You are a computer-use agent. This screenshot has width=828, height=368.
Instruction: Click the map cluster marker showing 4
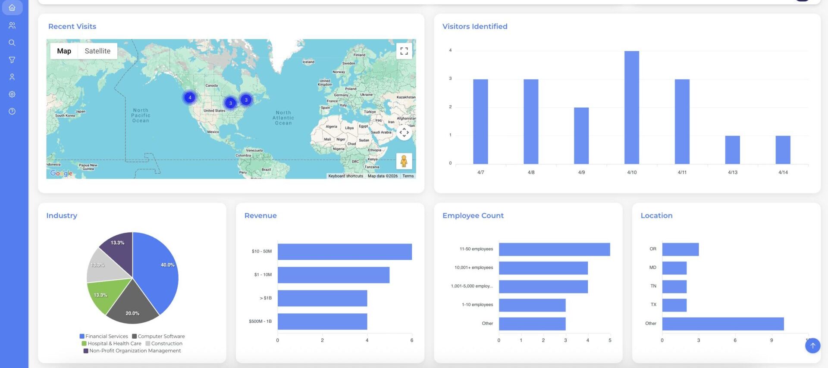coord(190,98)
